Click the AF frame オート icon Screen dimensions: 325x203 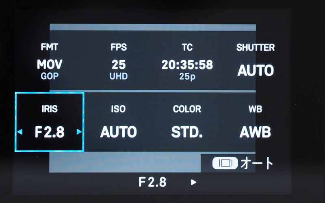click(x=225, y=163)
